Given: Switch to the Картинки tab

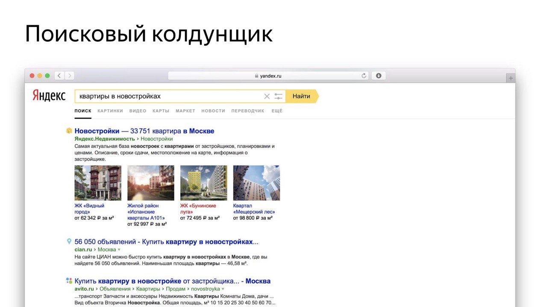Looking at the screenshot, I should click(x=110, y=111).
